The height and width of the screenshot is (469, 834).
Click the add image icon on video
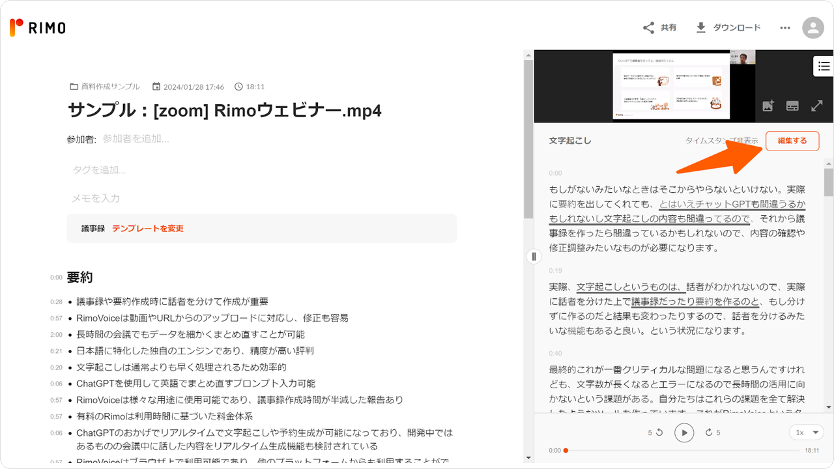[768, 106]
